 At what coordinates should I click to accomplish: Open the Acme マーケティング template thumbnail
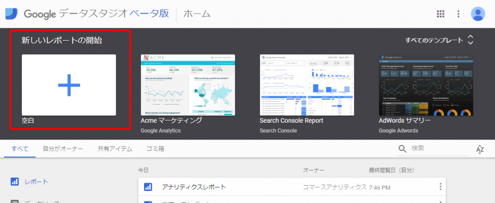tap(188, 85)
